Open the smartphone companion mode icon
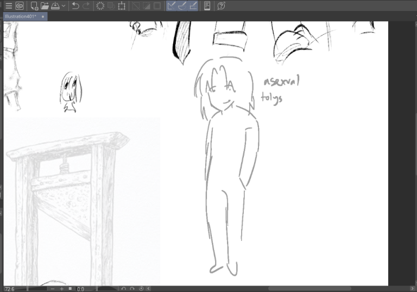The width and height of the screenshot is (417, 292). pyautogui.click(x=207, y=5)
